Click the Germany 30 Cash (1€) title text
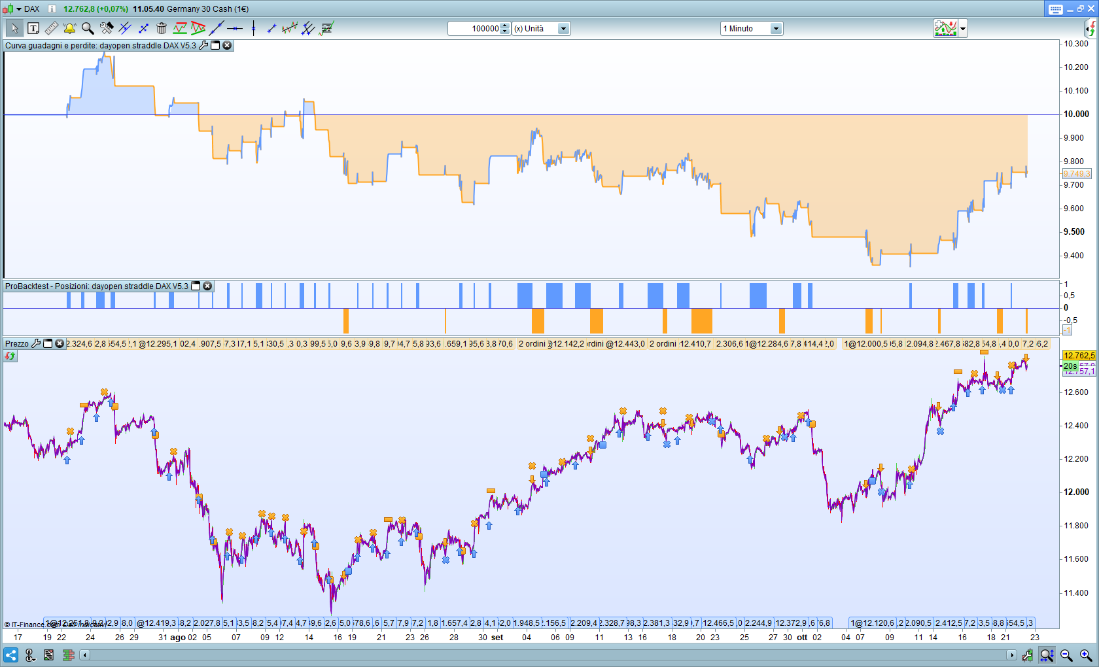The height and width of the screenshot is (667, 1099). click(208, 9)
